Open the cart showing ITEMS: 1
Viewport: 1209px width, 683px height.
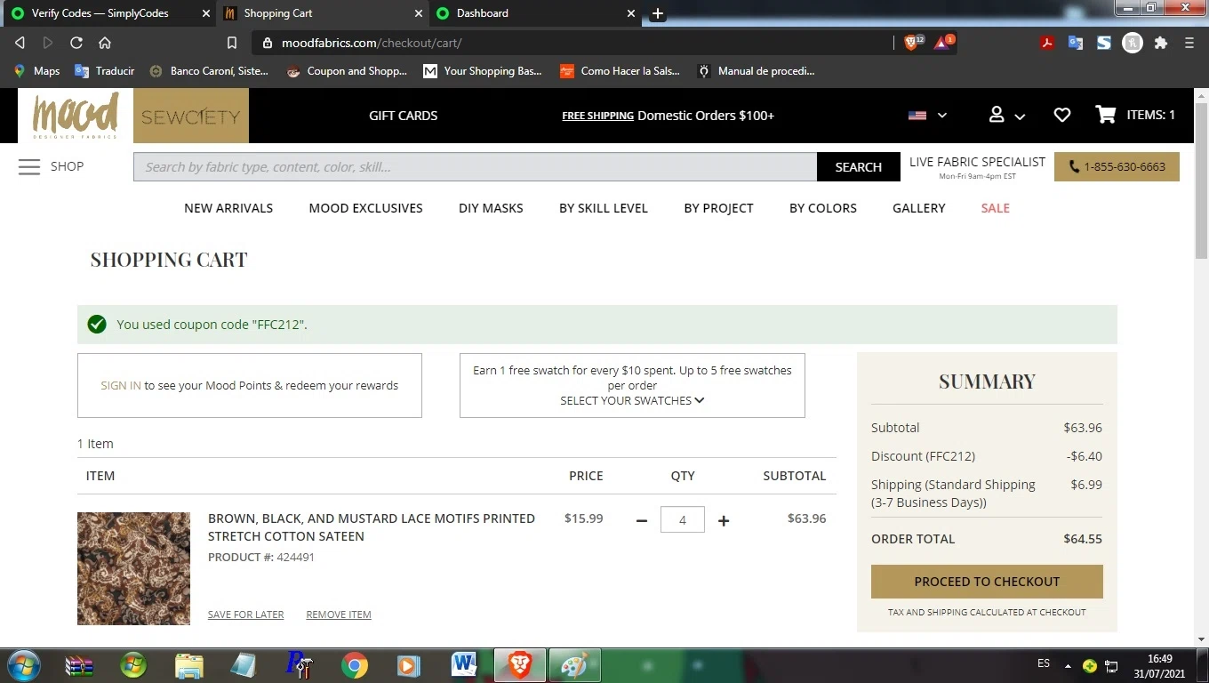pyautogui.click(x=1135, y=115)
